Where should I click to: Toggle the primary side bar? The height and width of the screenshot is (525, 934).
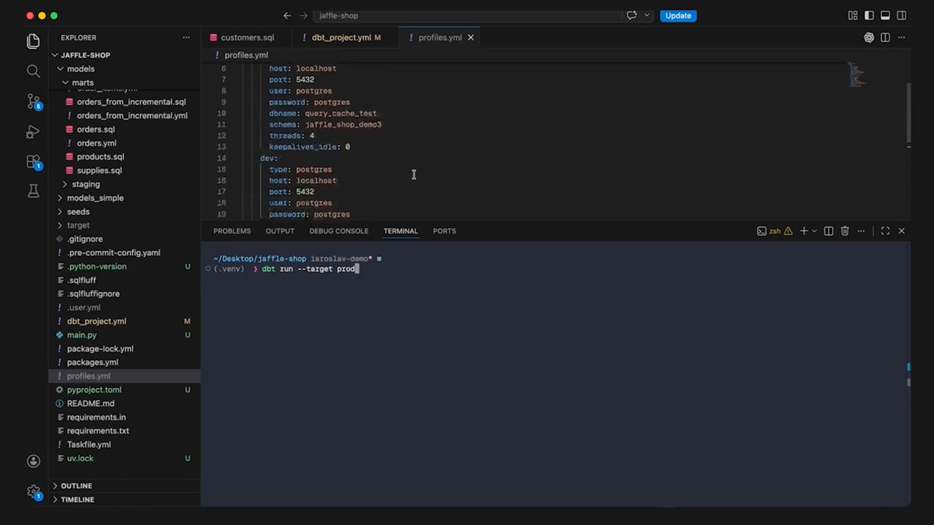click(x=869, y=16)
